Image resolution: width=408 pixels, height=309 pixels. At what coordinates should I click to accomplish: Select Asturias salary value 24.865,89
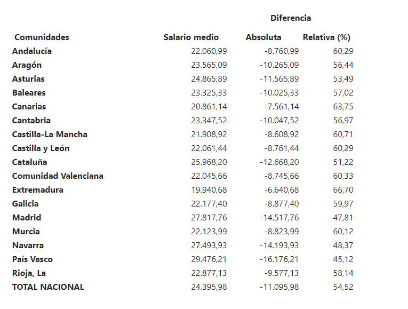click(209, 79)
